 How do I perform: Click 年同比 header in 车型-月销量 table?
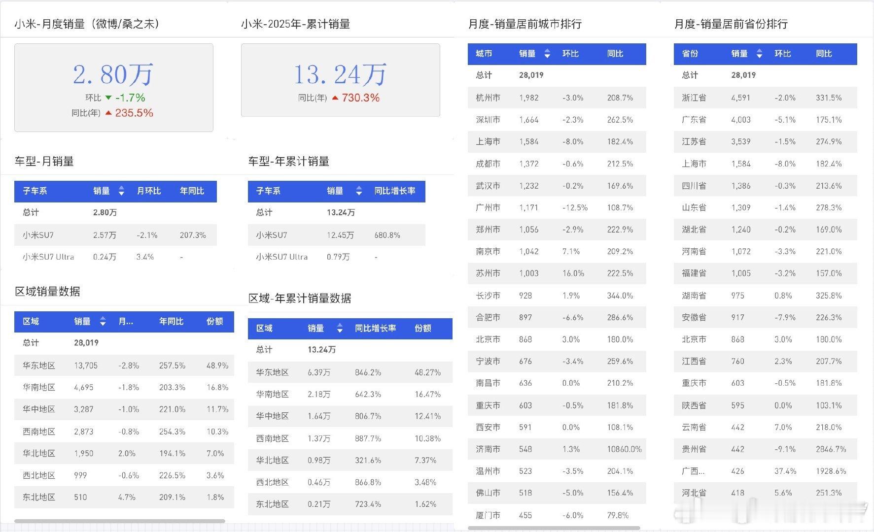coord(192,191)
